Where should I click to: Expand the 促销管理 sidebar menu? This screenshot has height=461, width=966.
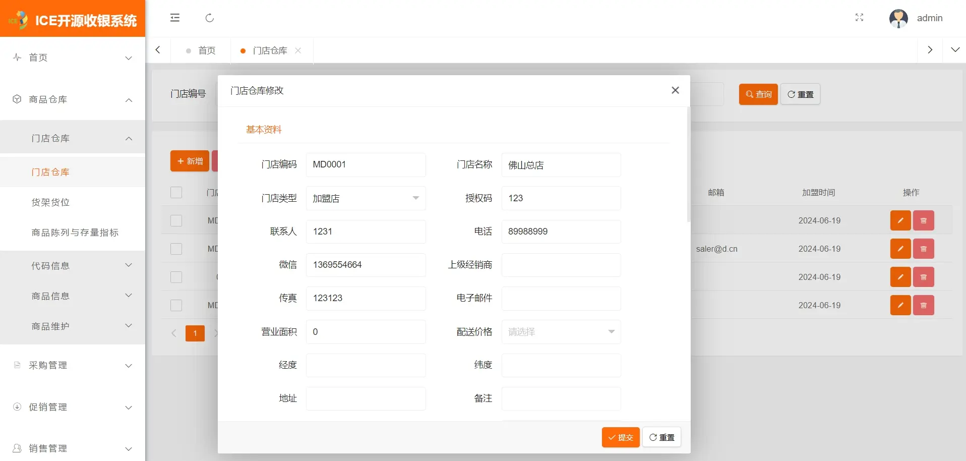(73, 407)
